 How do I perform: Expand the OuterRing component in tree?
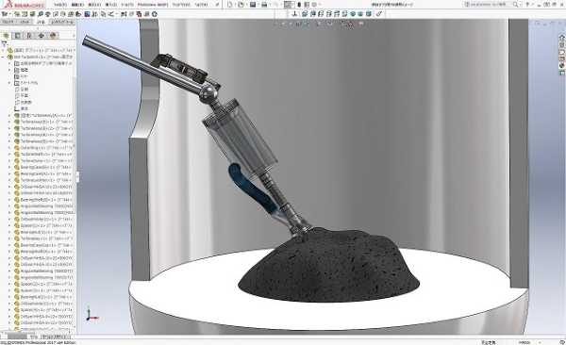(x=9, y=148)
